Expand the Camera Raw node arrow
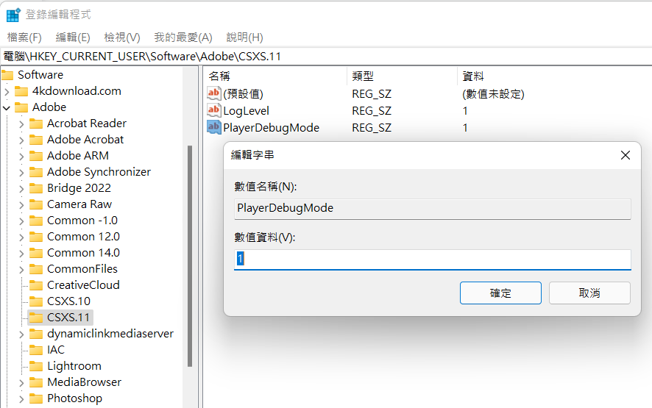652x408 pixels. tap(21, 205)
